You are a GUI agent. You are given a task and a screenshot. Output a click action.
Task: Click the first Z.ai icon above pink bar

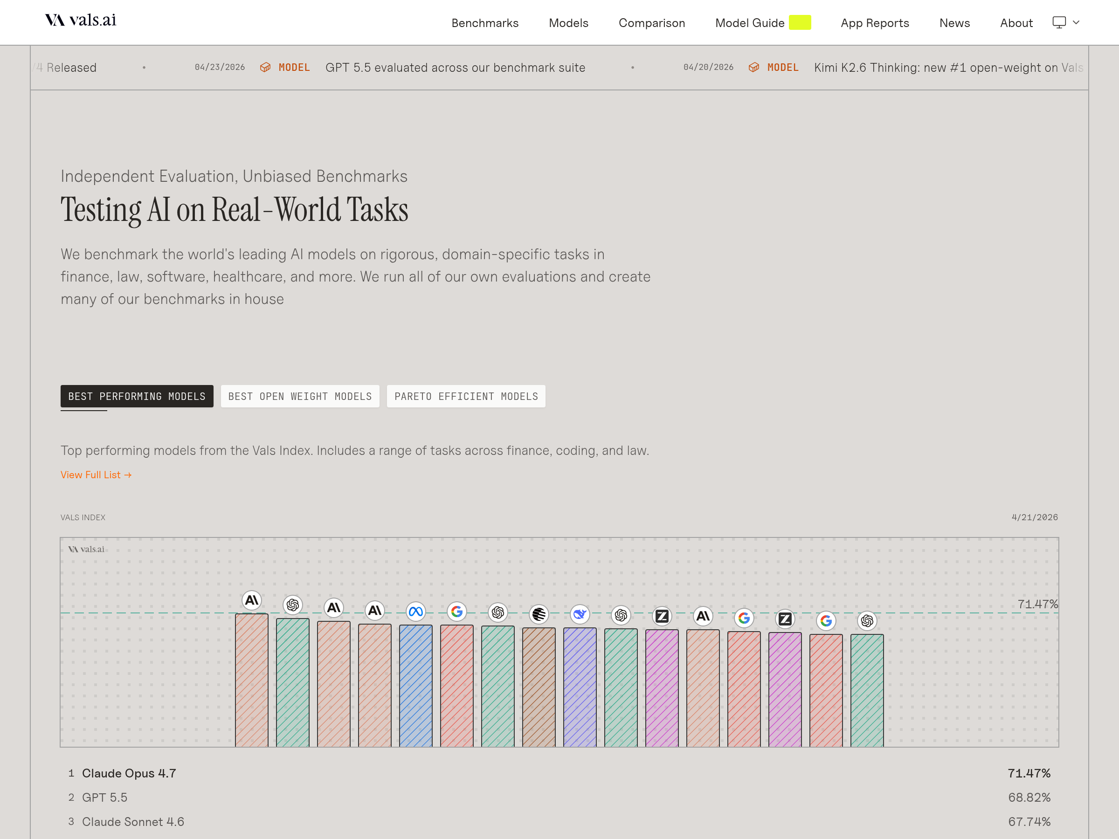coord(662,617)
